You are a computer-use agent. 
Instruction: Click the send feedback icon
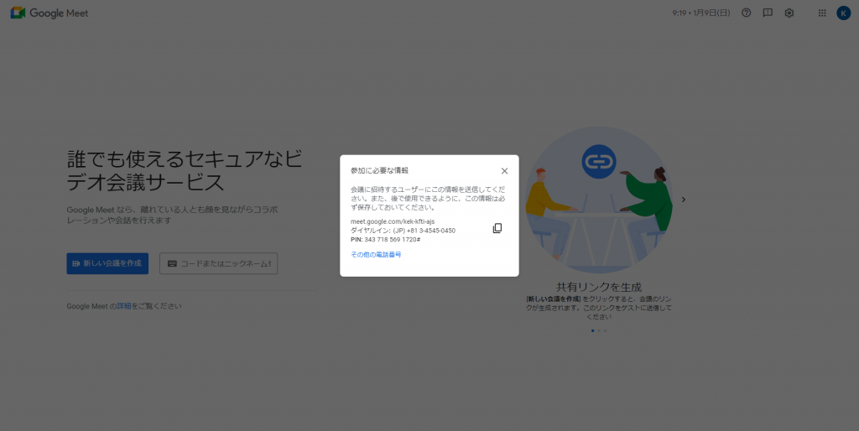(x=768, y=13)
